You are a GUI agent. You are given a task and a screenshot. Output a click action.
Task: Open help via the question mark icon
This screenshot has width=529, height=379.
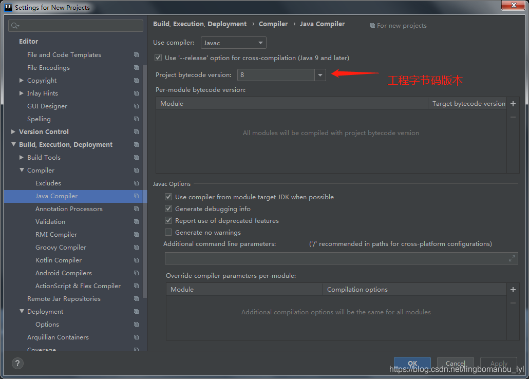17,363
